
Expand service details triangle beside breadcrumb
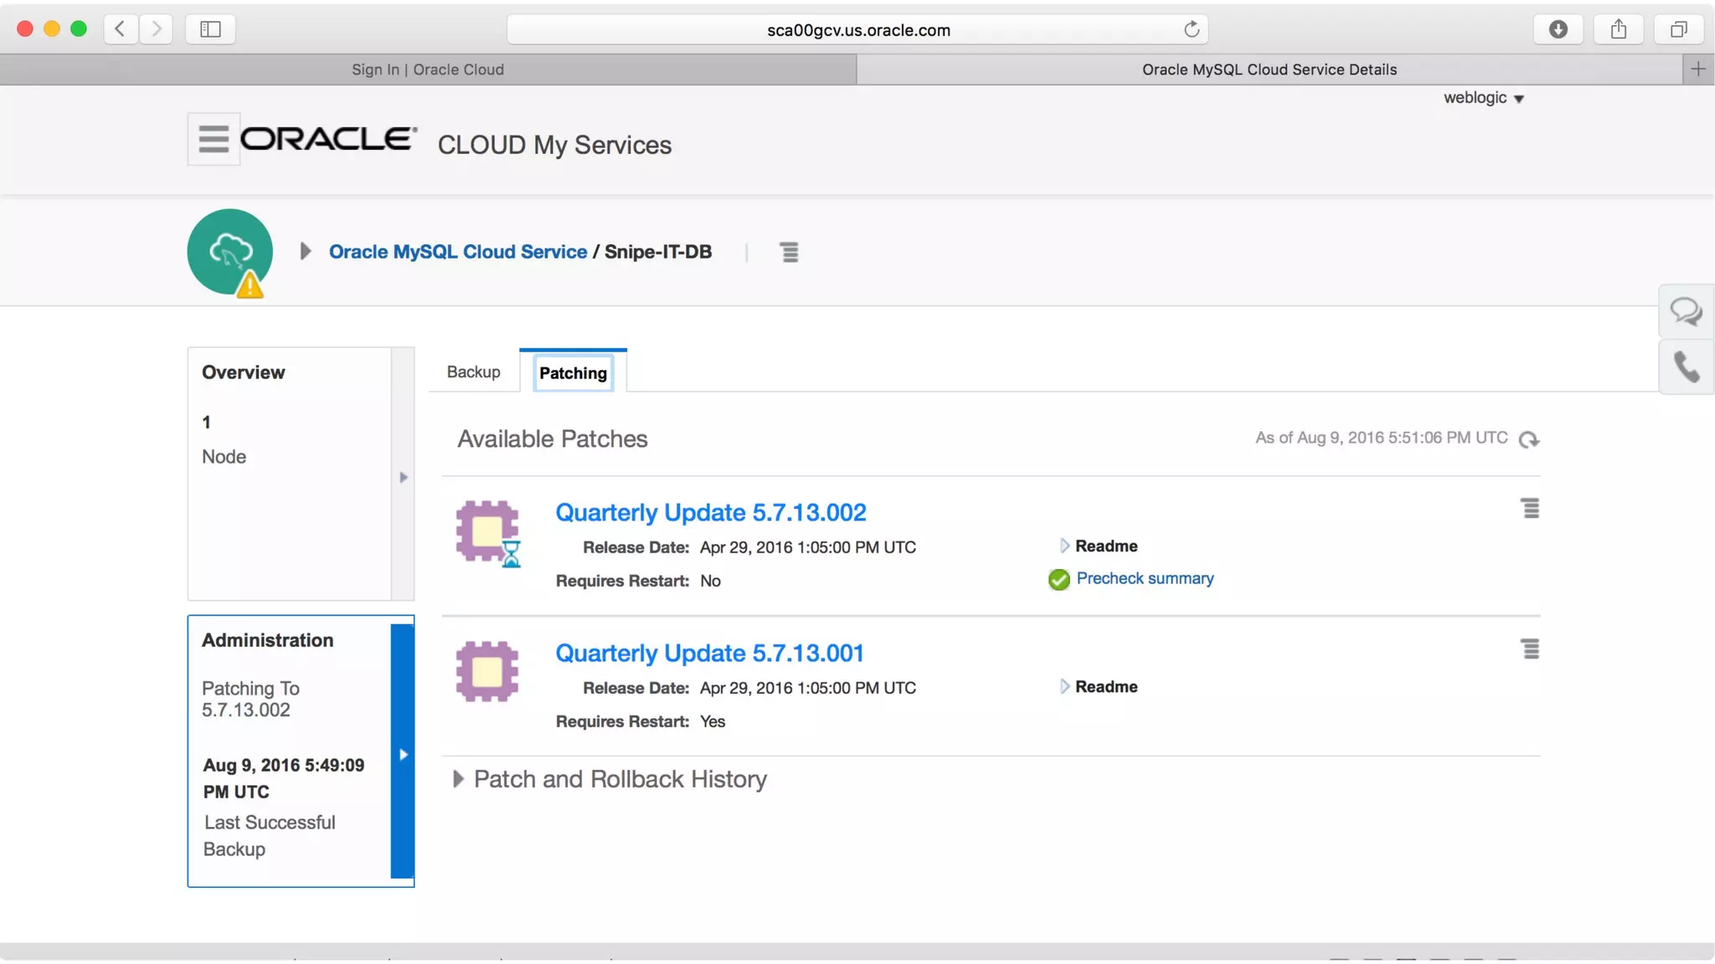click(305, 252)
